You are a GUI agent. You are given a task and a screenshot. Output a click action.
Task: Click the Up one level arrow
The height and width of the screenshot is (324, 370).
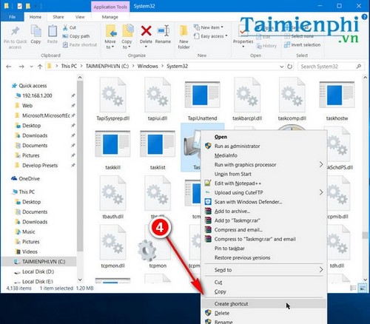40,67
